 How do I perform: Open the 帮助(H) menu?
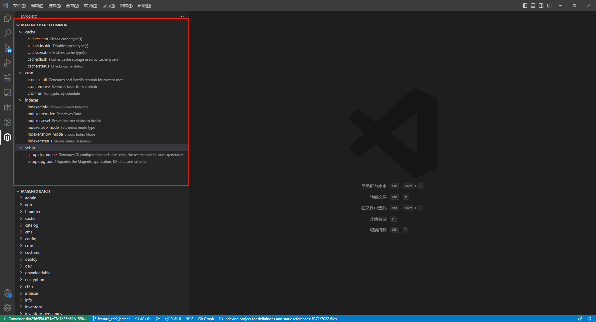[x=144, y=6]
